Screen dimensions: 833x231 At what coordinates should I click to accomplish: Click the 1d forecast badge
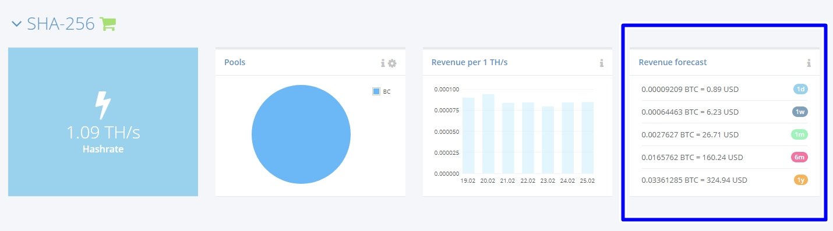point(801,89)
